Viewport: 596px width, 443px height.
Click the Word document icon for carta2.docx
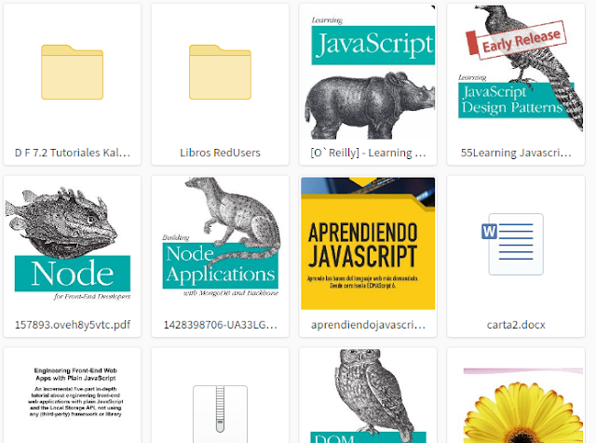point(512,244)
